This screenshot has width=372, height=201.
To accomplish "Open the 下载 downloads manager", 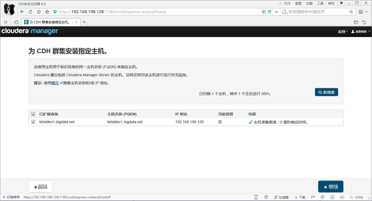I will click(x=300, y=197).
